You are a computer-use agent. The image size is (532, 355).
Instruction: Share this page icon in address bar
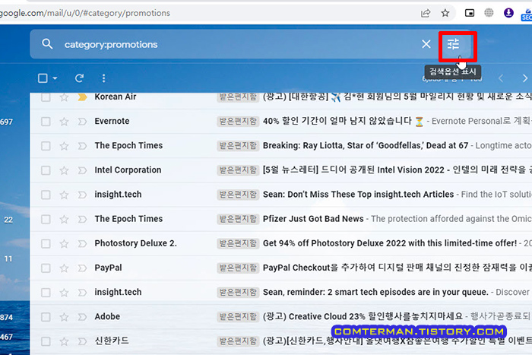pyautogui.click(x=426, y=13)
